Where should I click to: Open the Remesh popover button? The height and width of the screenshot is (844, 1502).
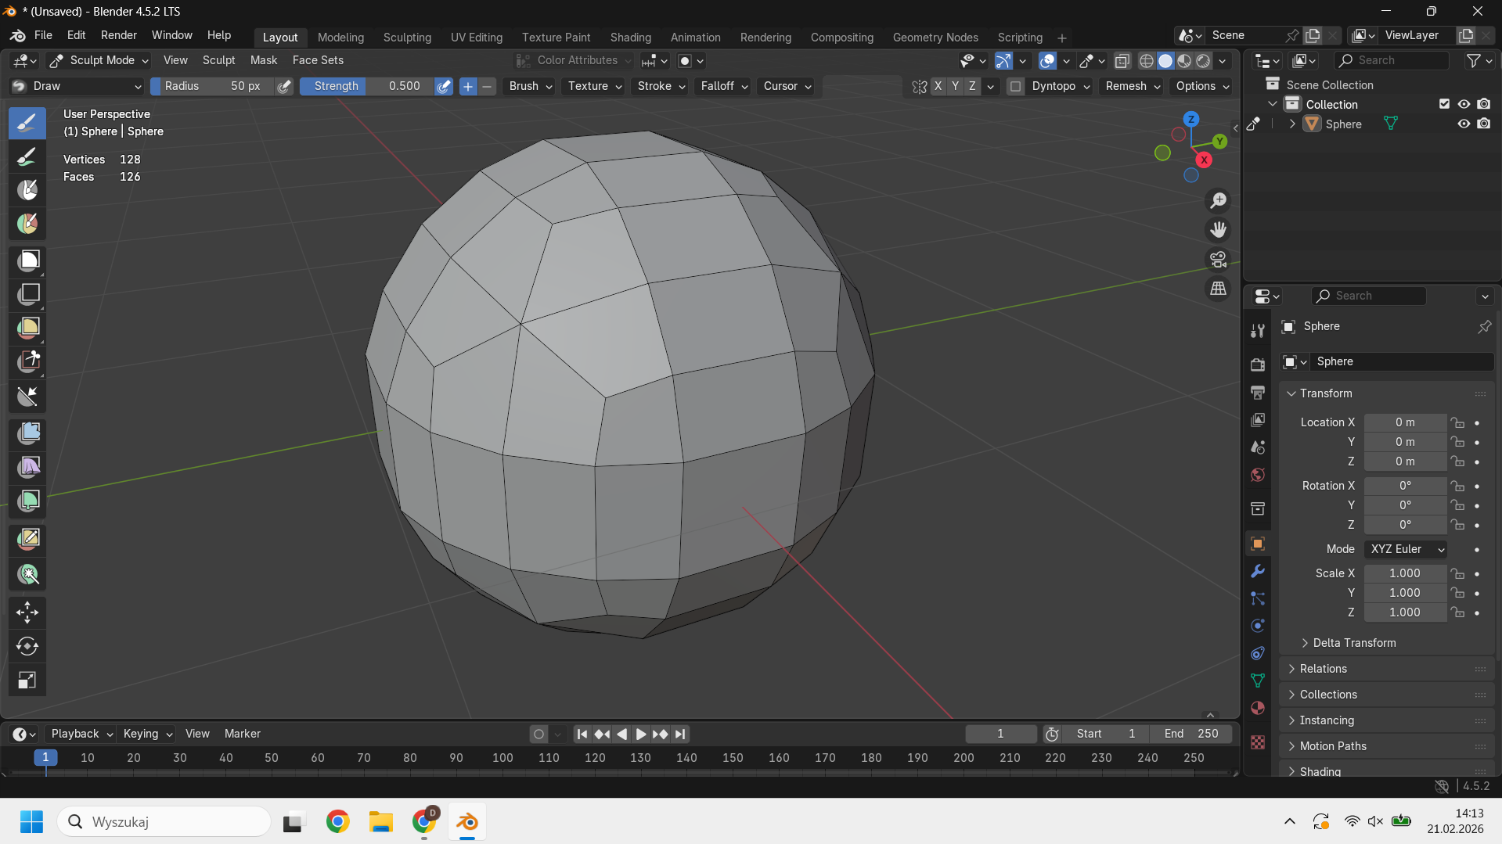pyautogui.click(x=1133, y=86)
